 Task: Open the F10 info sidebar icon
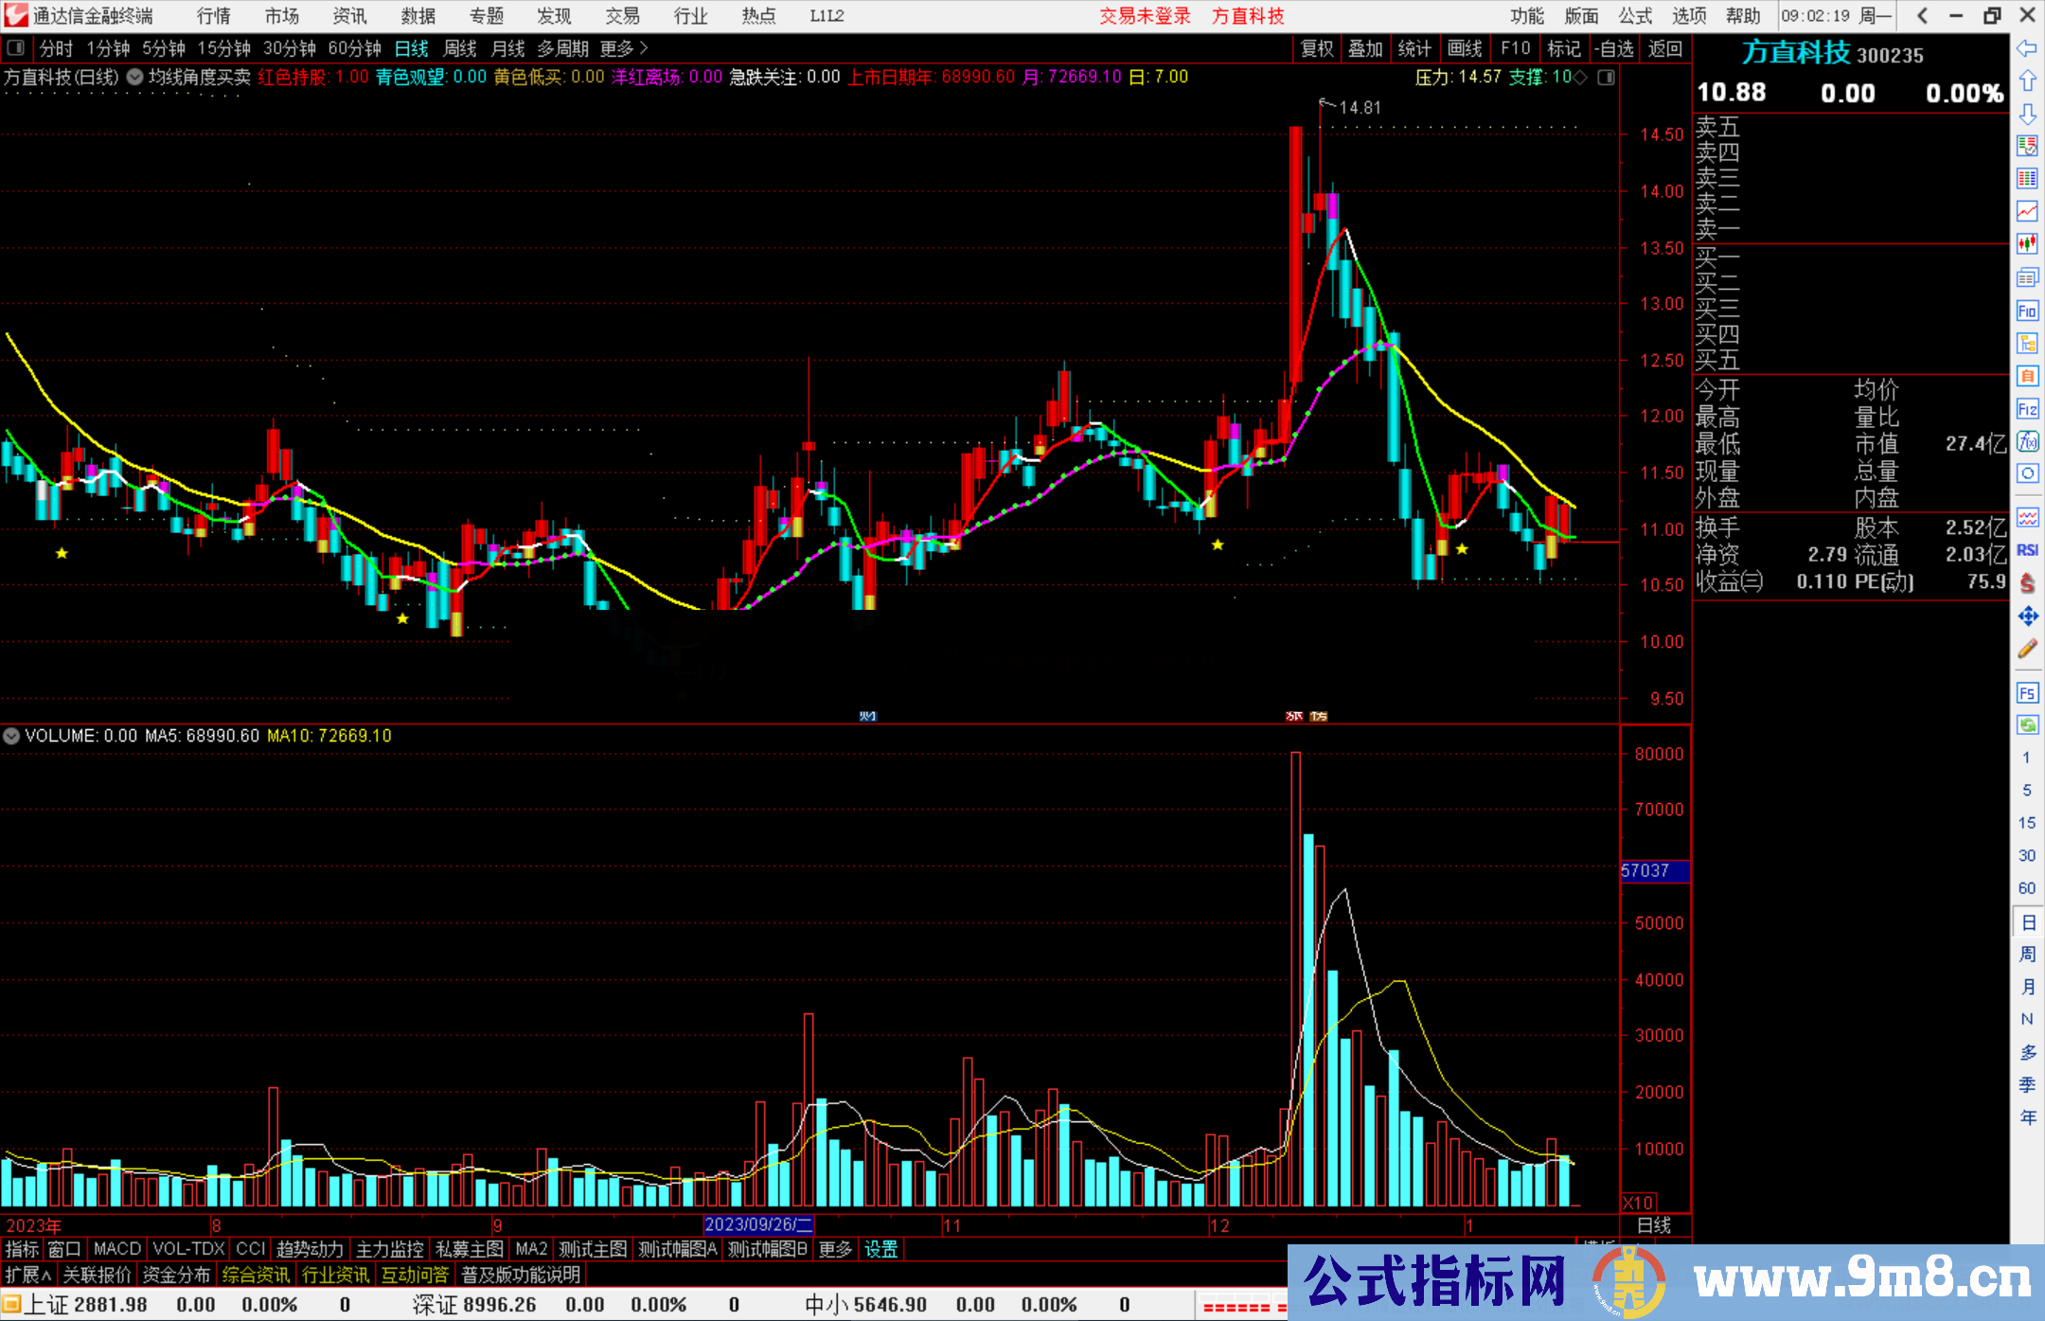point(2026,311)
